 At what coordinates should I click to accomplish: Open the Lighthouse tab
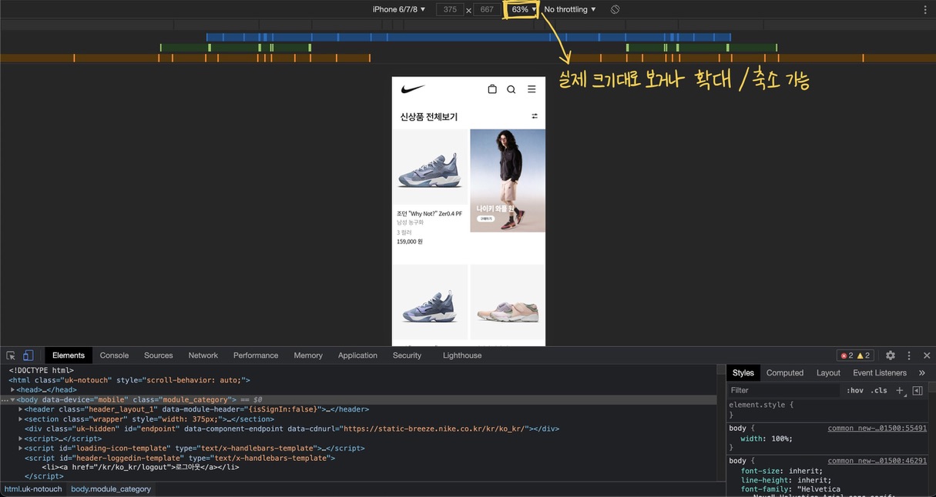pyautogui.click(x=462, y=355)
